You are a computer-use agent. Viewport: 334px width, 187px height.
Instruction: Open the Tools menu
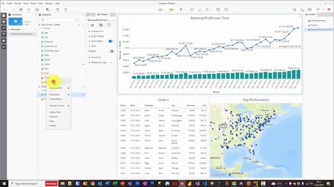point(26,4)
